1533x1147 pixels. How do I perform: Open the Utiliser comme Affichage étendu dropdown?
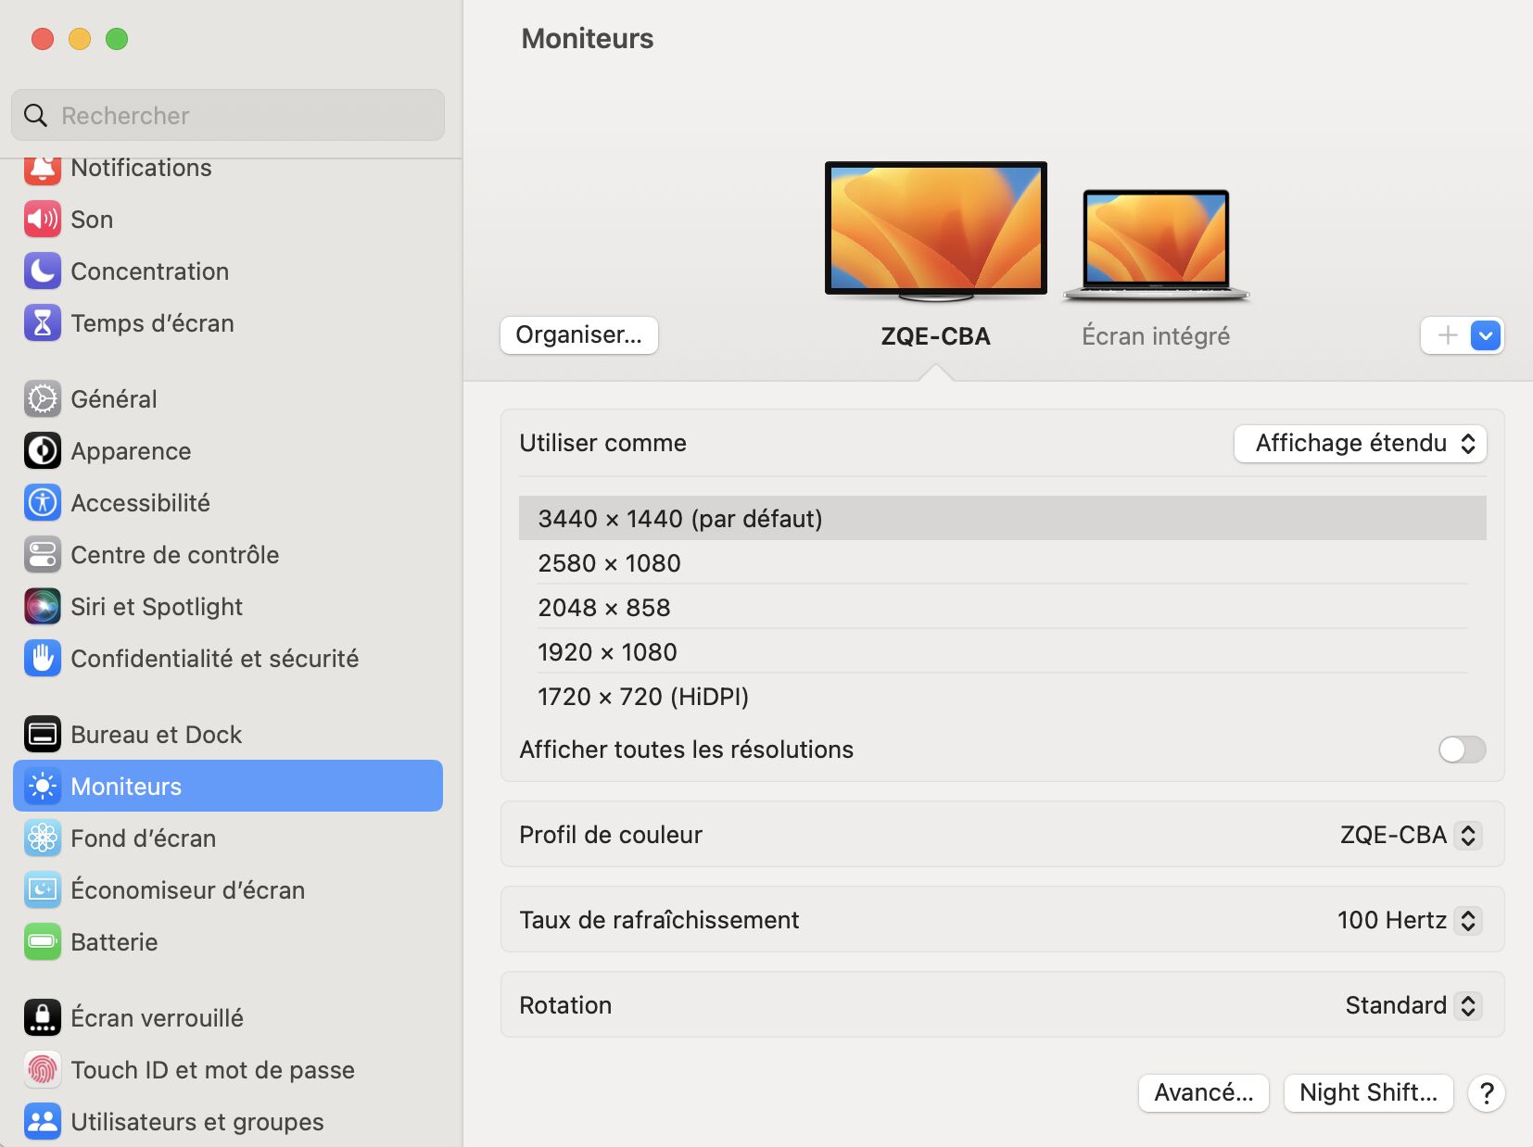(x=1360, y=444)
